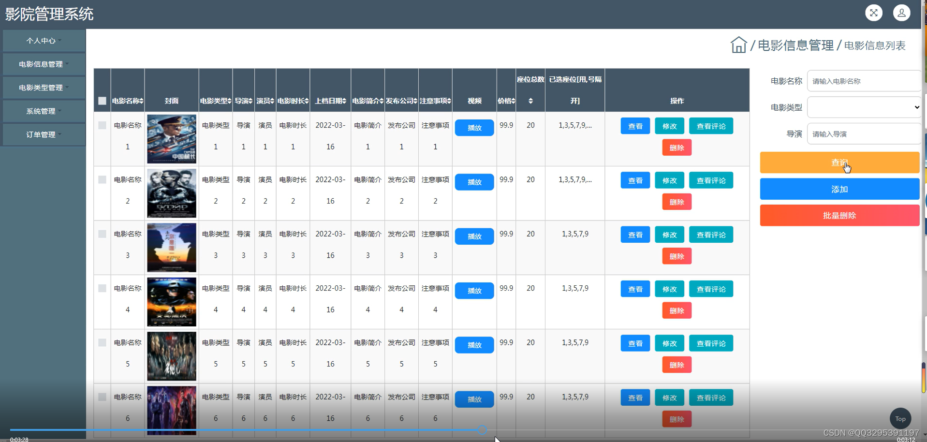Check the row checkbox for 电影名称 2
The width and height of the screenshot is (927, 442).
point(102,179)
